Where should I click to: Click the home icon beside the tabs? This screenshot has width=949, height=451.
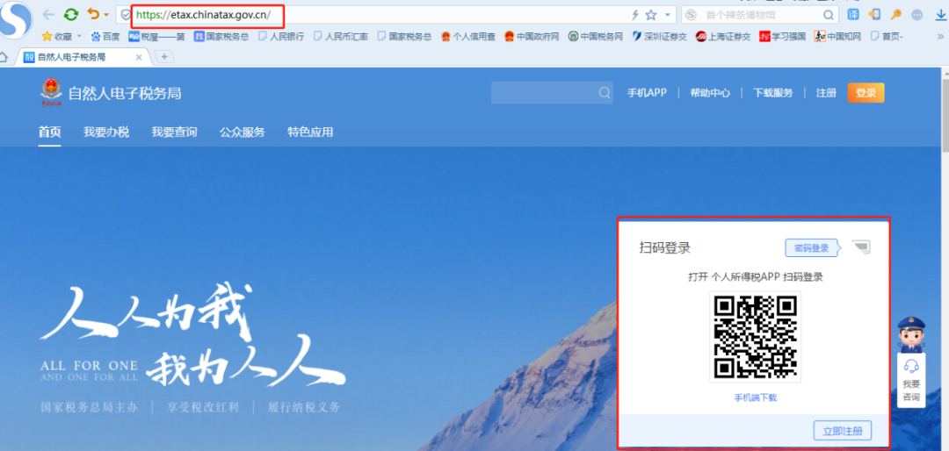tap(4, 57)
